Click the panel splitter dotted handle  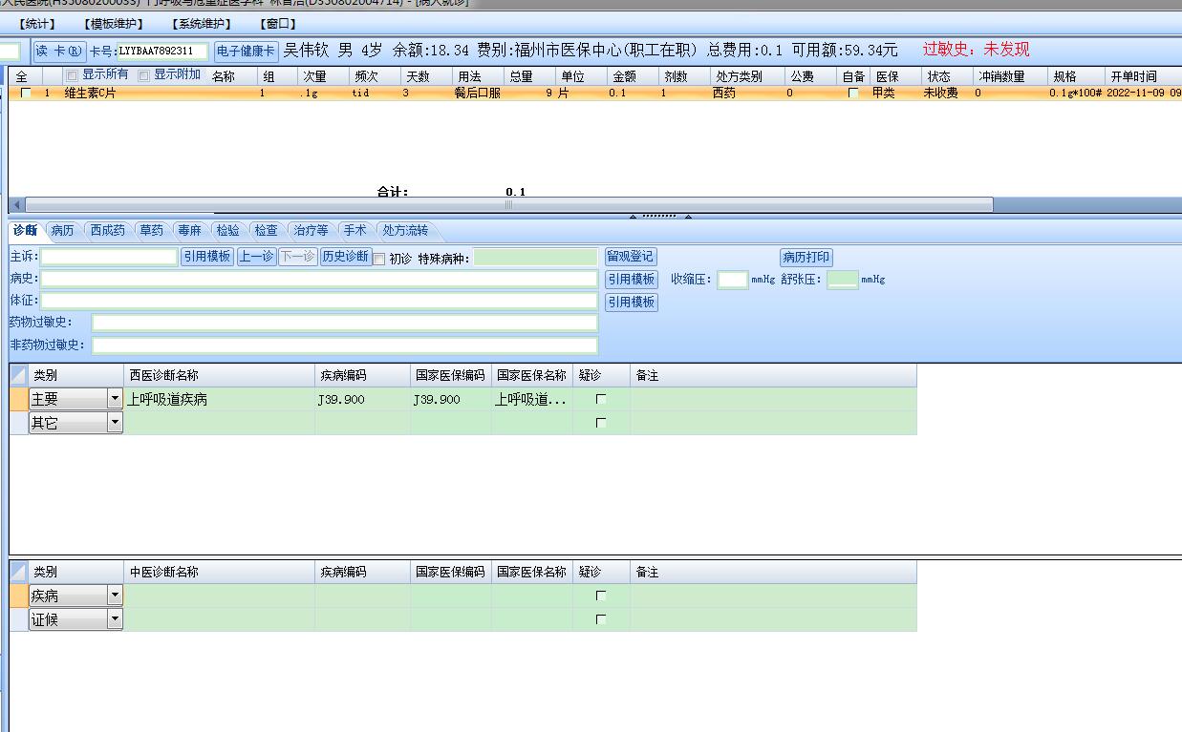659,216
